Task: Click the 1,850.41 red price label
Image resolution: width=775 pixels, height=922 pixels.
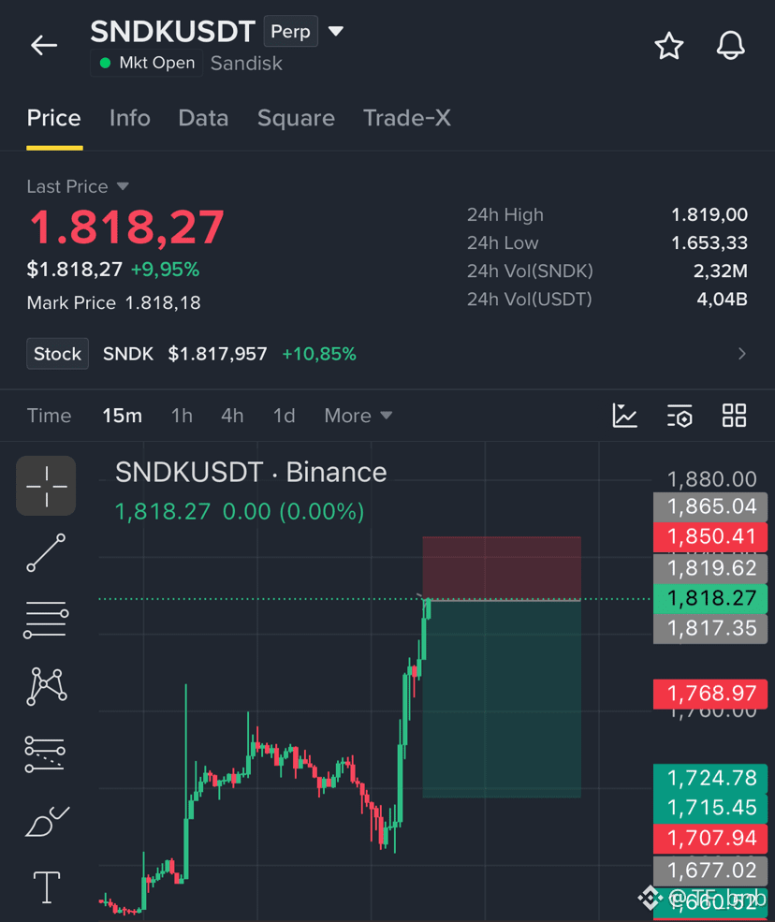Action: click(710, 536)
